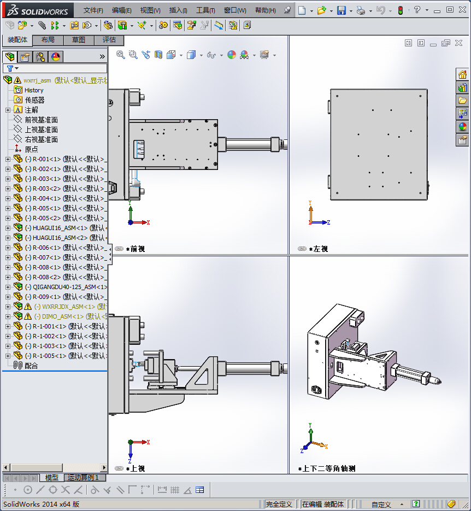Open the Appearances task pane
This screenshot has width=471, height=511.
[463, 127]
